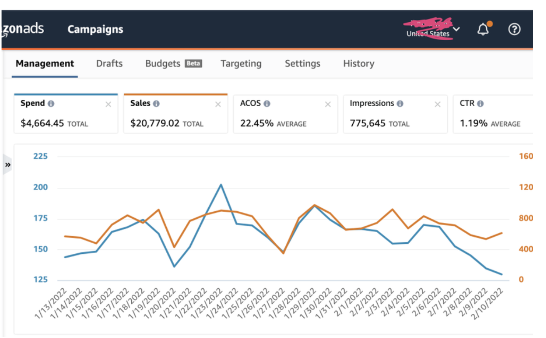Switch to the Drafts tab

(x=109, y=64)
